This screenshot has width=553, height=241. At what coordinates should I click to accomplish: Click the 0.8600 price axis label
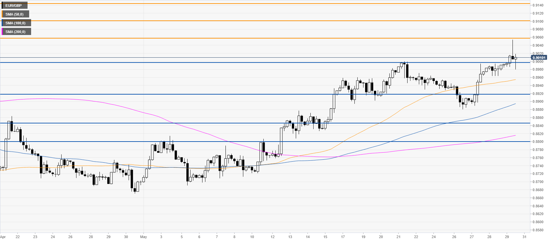[539, 222]
